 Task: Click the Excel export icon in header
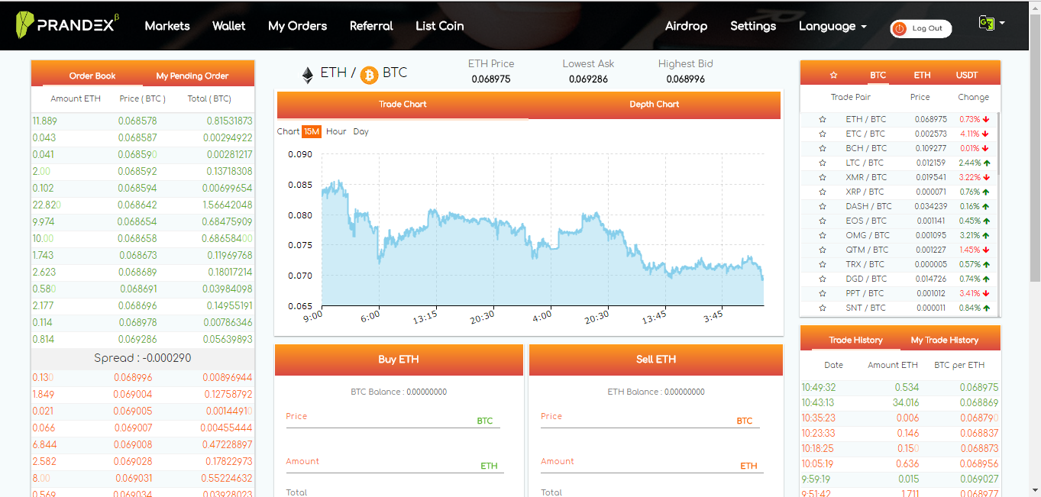pos(986,23)
